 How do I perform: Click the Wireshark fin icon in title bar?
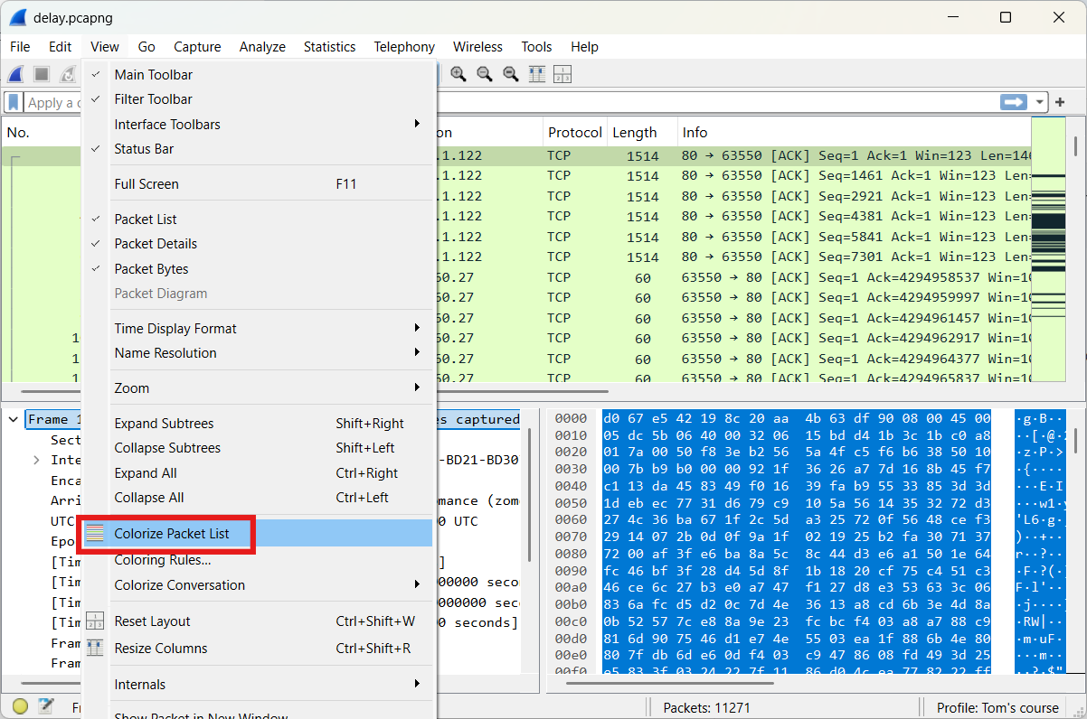click(17, 17)
